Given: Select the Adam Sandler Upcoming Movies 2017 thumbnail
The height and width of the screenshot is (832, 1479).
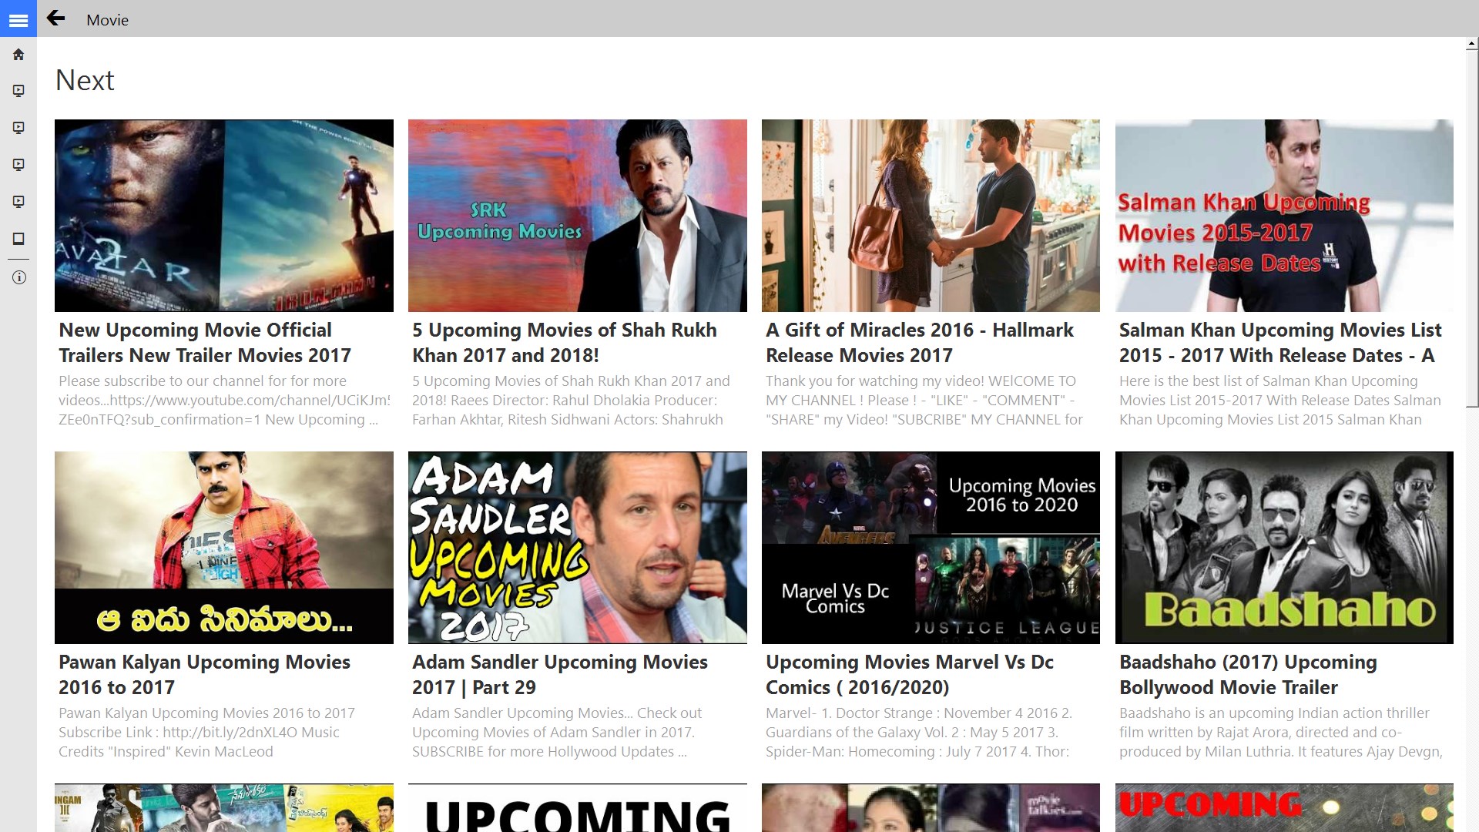Looking at the screenshot, I should (577, 547).
